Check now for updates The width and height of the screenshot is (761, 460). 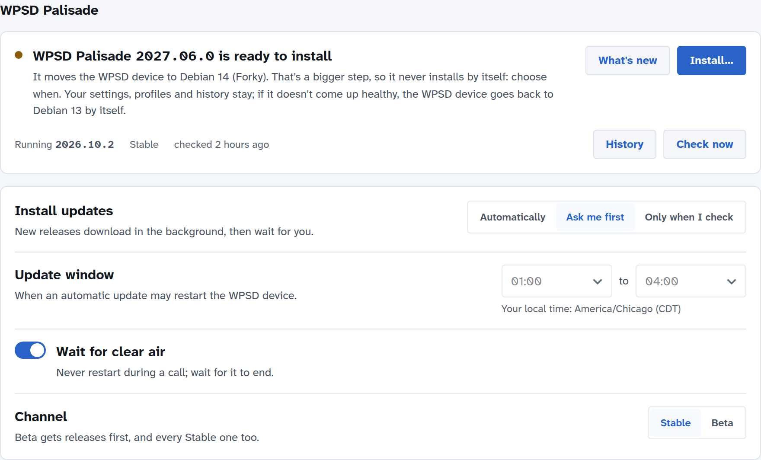704,144
